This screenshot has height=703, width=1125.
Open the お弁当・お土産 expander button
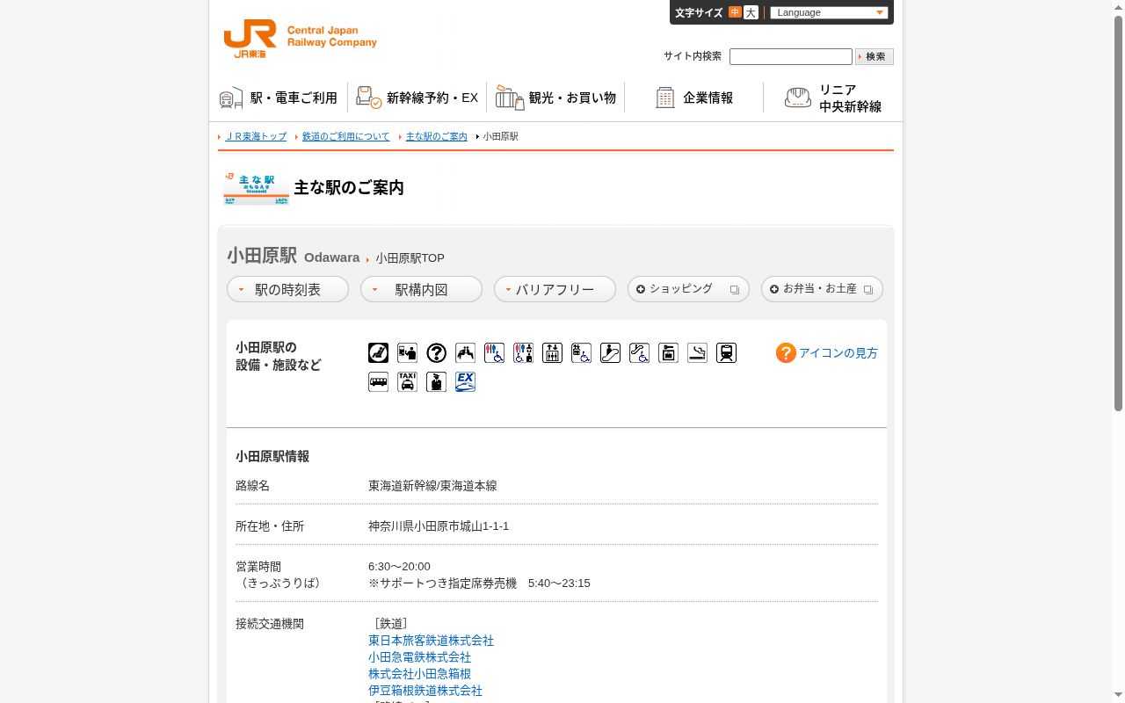(x=822, y=289)
